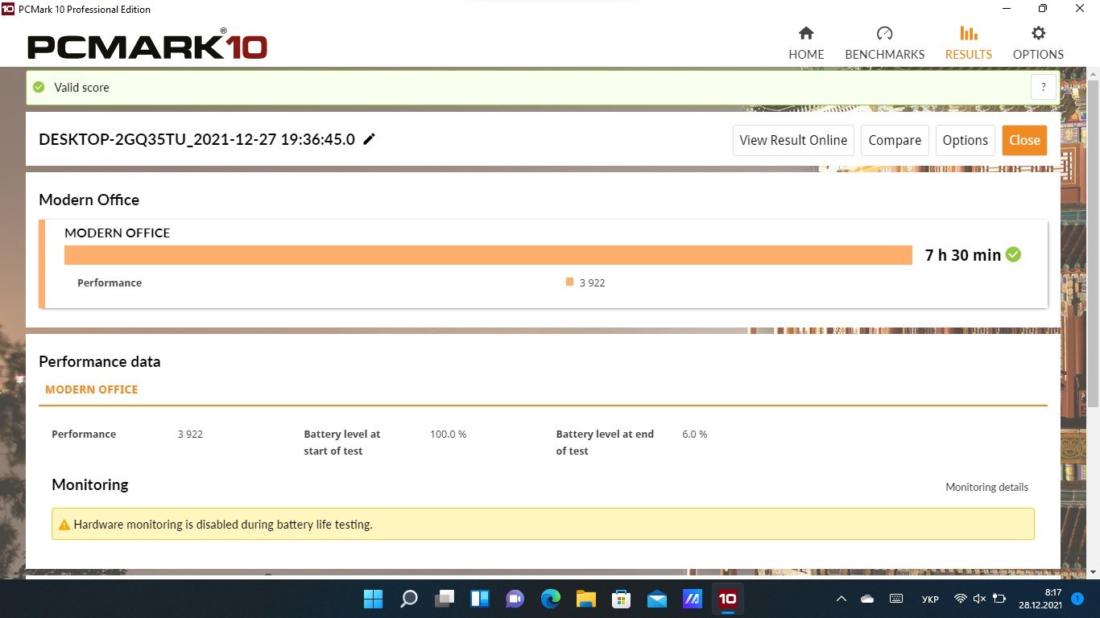This screenshot has height=618, width=1100.
Task: Click the question mark help button
Action: tap(1044, 88)
